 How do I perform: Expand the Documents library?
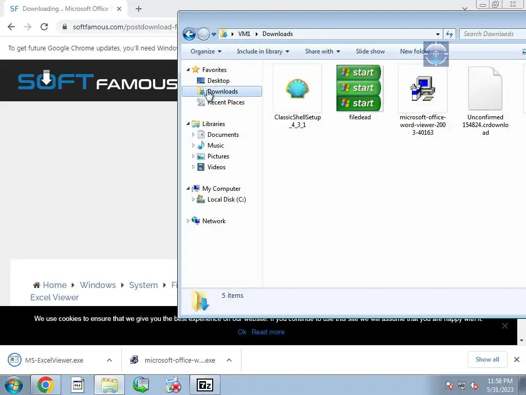193,135
